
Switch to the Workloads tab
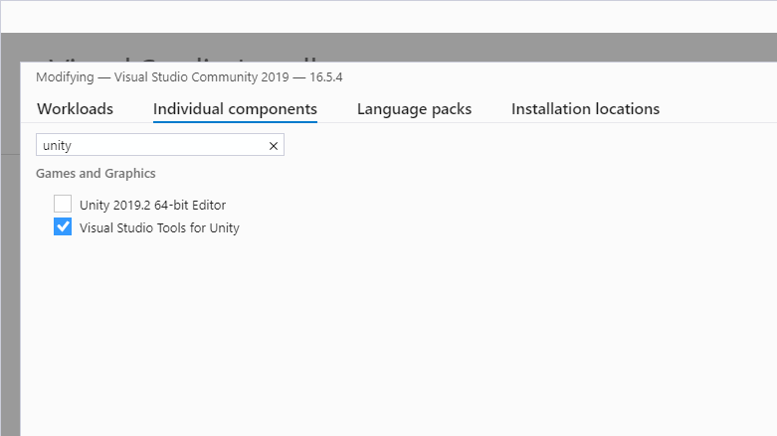pos(75,109)
